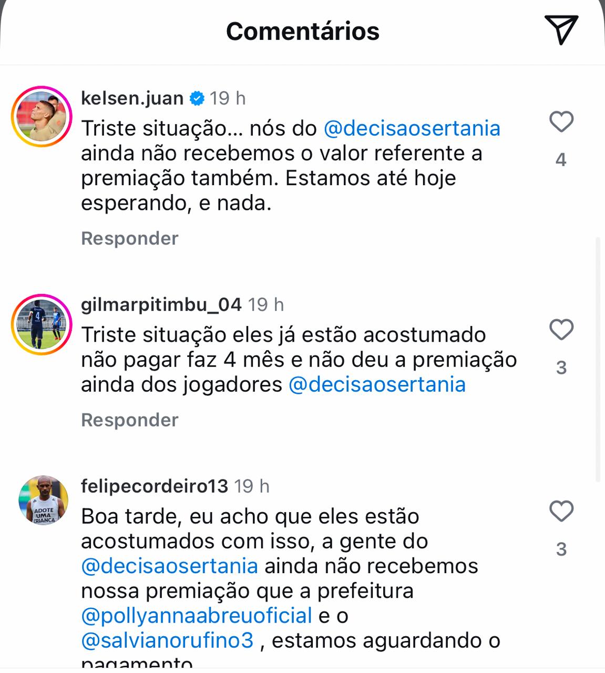Reply to gilmarpitimbu_04's comment
Viewport: 605px width, 673px height.
pyautogui.click(x=130, y=420)
